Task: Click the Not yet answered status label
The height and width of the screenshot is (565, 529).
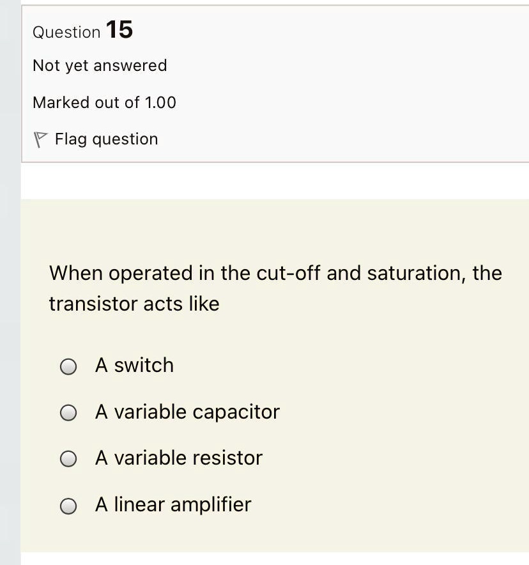Action: 100,65
